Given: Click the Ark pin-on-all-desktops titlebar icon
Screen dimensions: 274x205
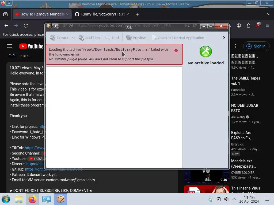Looking at the screenshot, I should (x=55, y=26).
